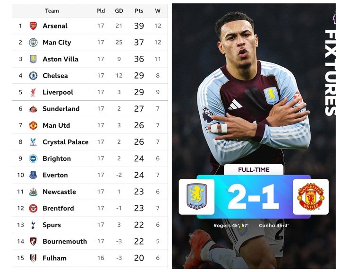The width and height of the screenshot is (340, 272).
Task: Open the Bournemouth team link
Action: 65,241
